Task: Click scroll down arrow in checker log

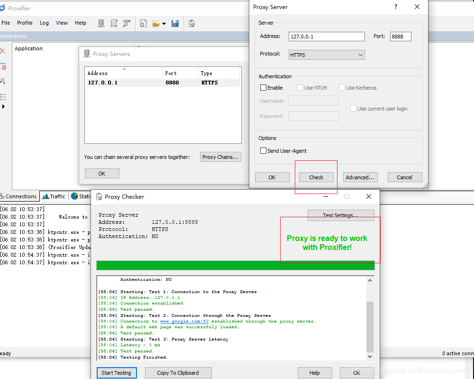Action: [x=370, y=357]
